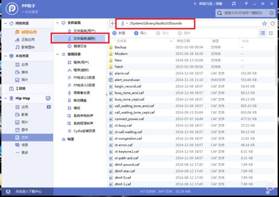Click the PP助手 logo avatar
279x197 pixels.
click(12, 8)
